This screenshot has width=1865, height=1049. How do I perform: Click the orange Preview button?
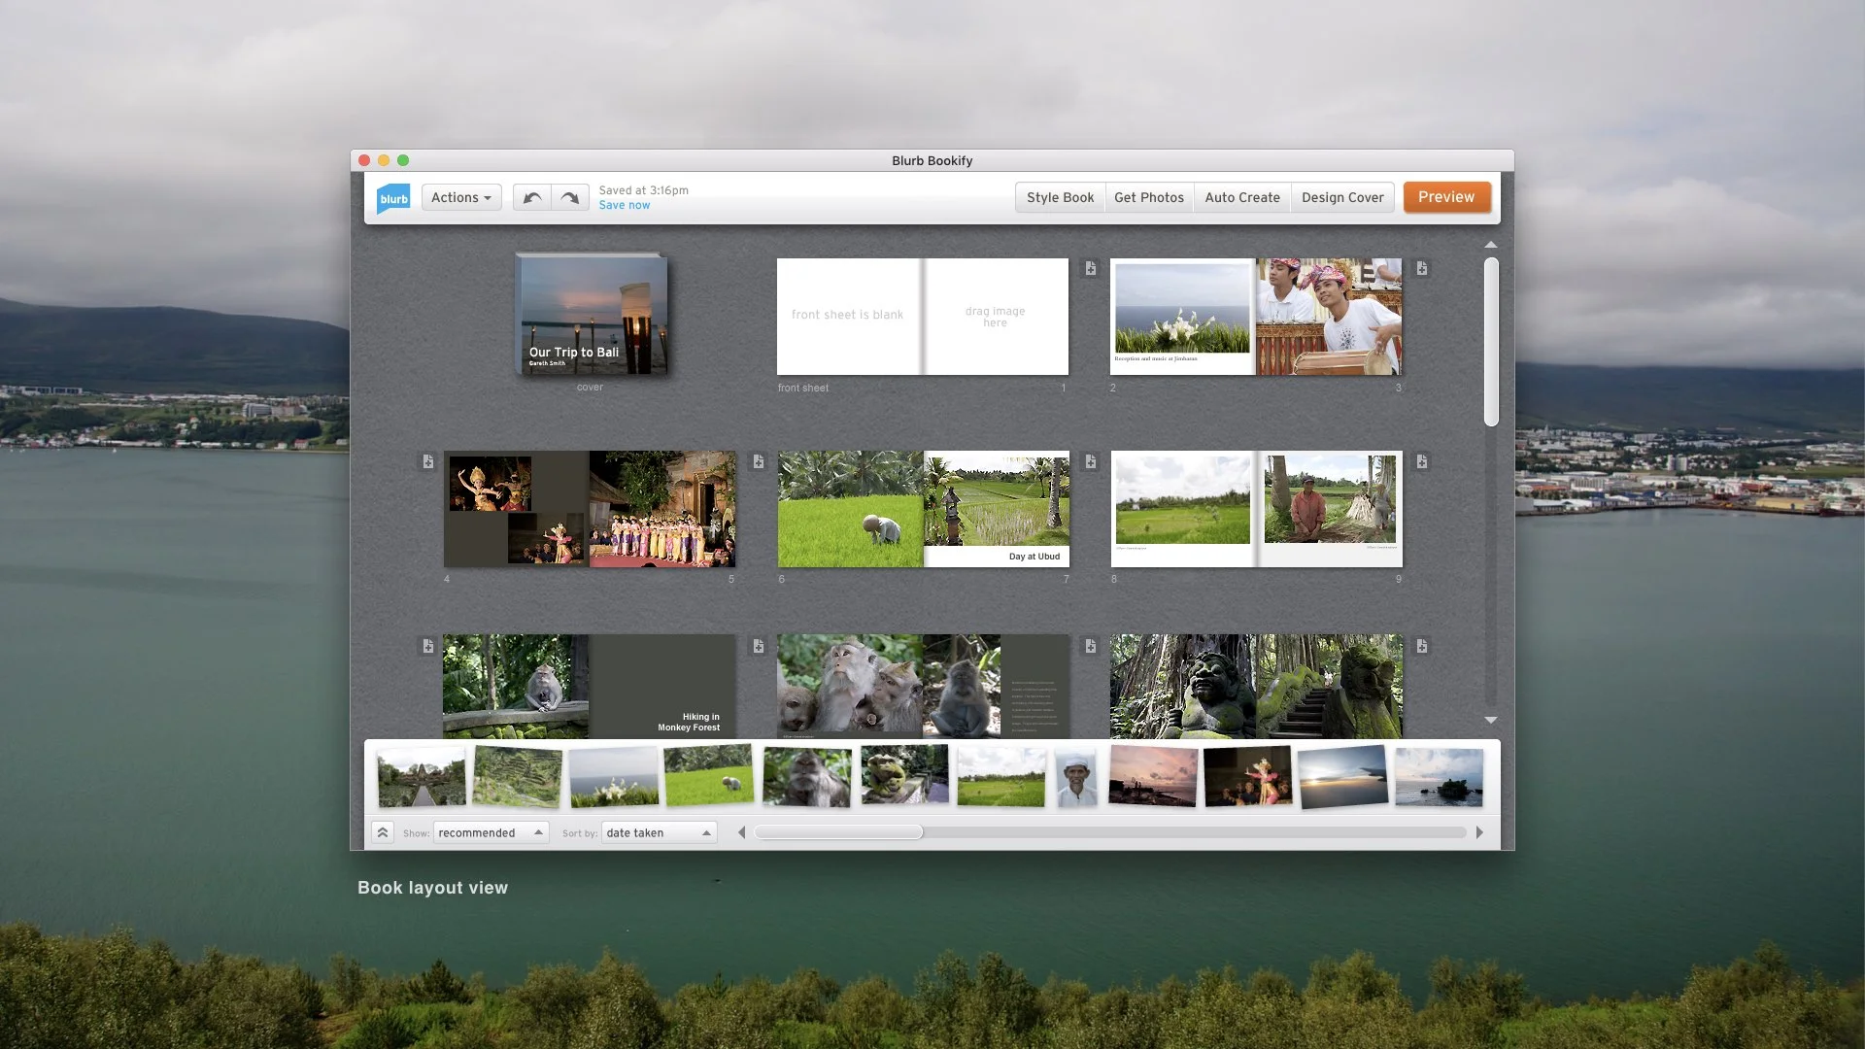pos(1446,197)
